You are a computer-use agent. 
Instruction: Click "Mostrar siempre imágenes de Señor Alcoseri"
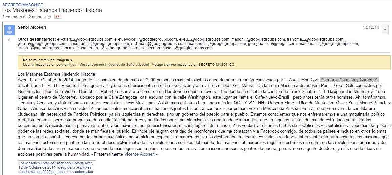(x=114, y=64)
